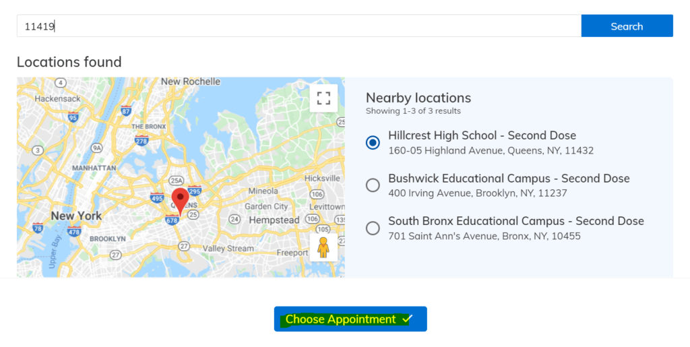Image resolution: width=690 pixels, height=347 pixels.
Task: Click the I-478 shield near Brooklyn
Action: pyautogui.click(x=74, y=231)
